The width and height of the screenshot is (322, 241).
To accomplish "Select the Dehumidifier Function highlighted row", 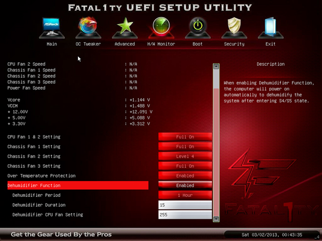I will 78,185.
